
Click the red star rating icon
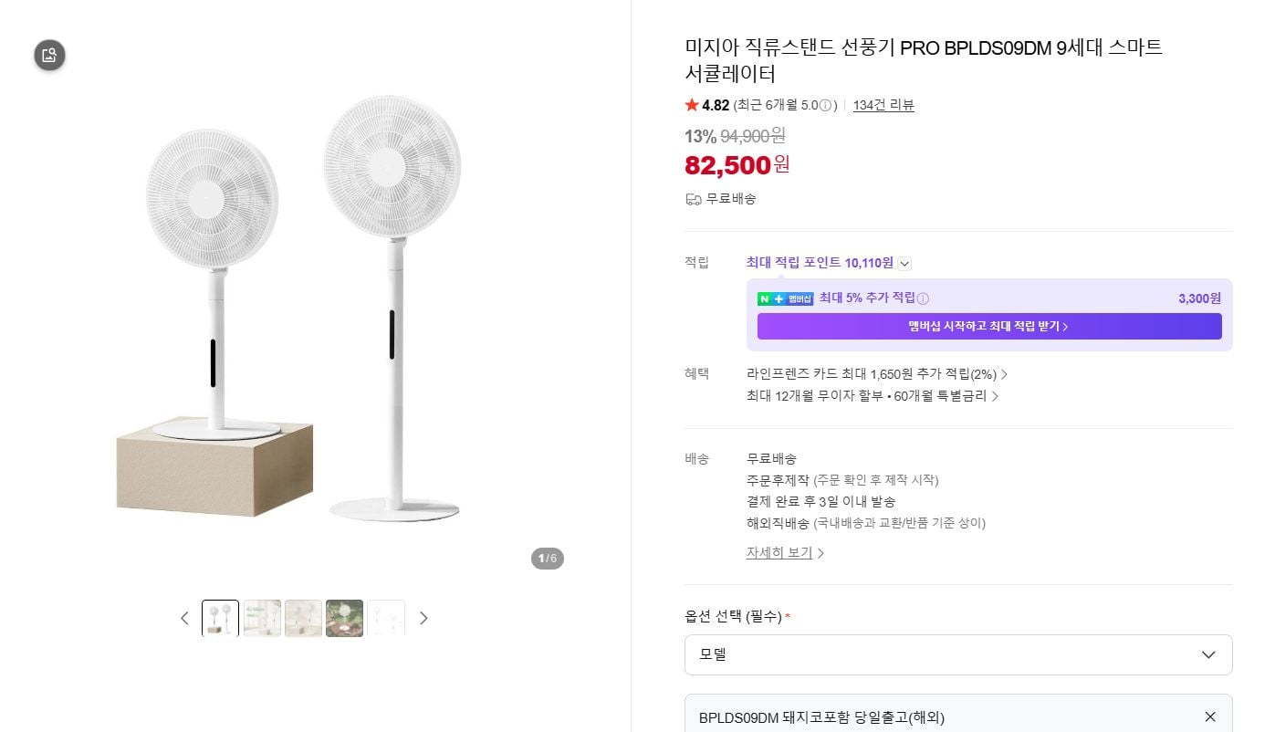click(692, 105)
